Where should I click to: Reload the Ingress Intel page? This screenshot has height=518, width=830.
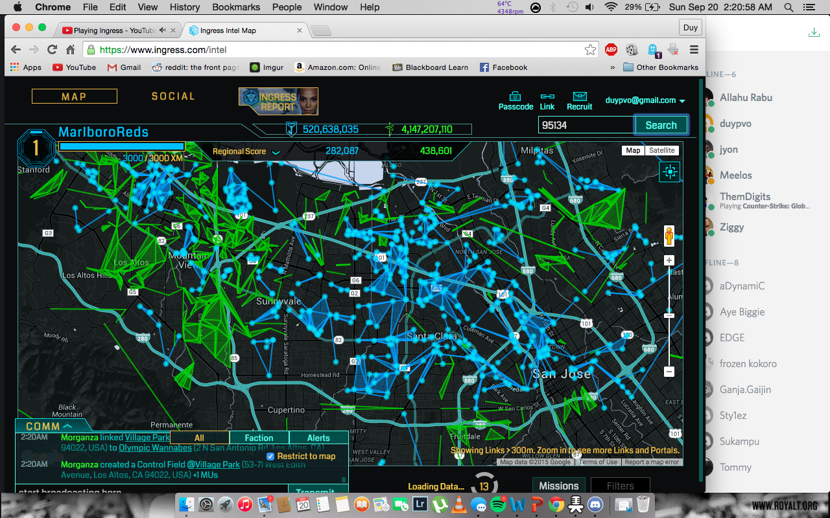pyautogui.click(x=53, y=50)
